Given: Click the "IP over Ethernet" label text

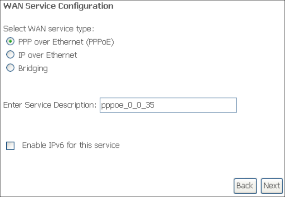Looking at the screenshot, I should (48, 55).
